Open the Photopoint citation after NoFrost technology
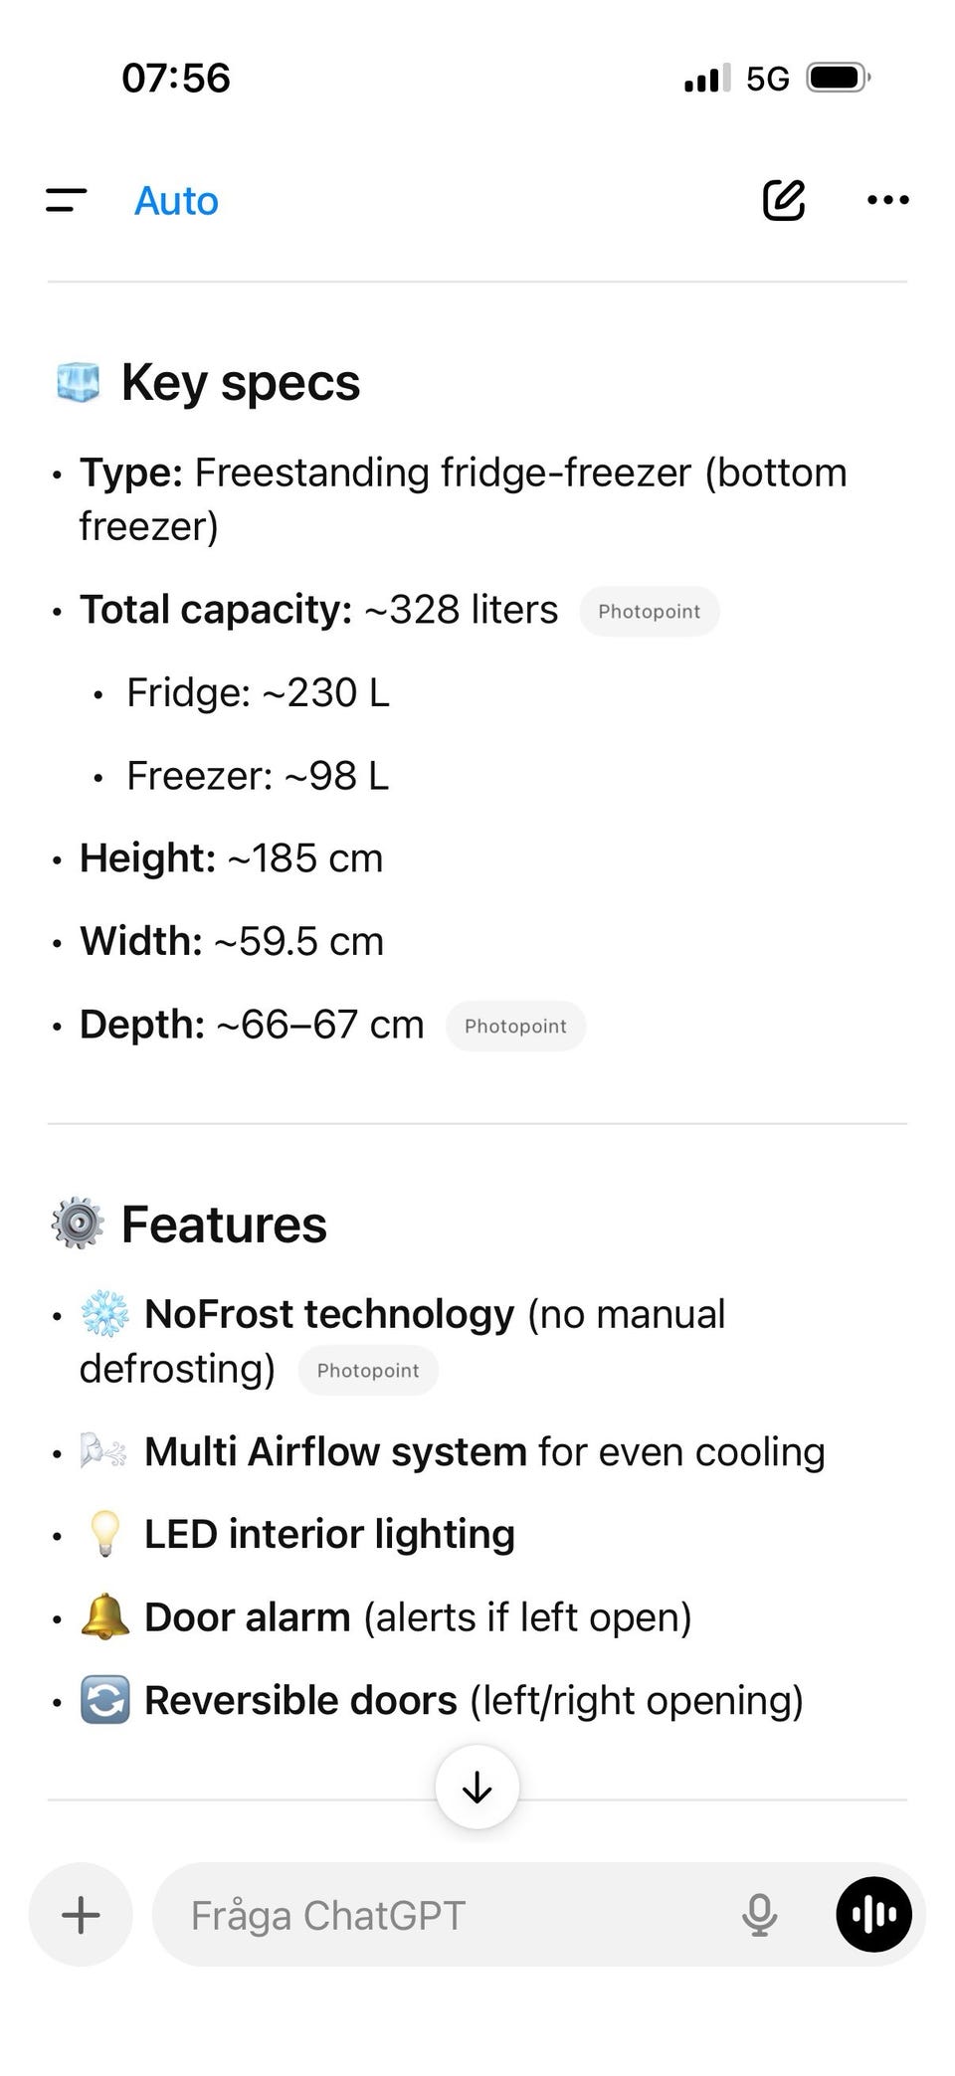The height and width of the screenshot is (2076, 955). click(x=367, y=1370)
